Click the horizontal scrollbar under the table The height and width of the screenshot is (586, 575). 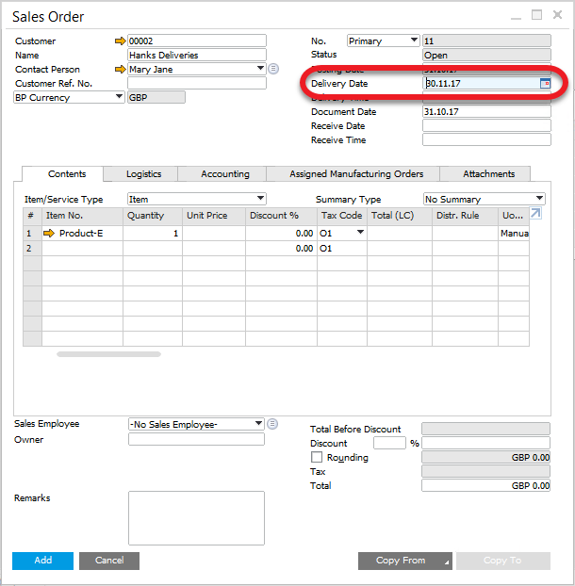108,354
